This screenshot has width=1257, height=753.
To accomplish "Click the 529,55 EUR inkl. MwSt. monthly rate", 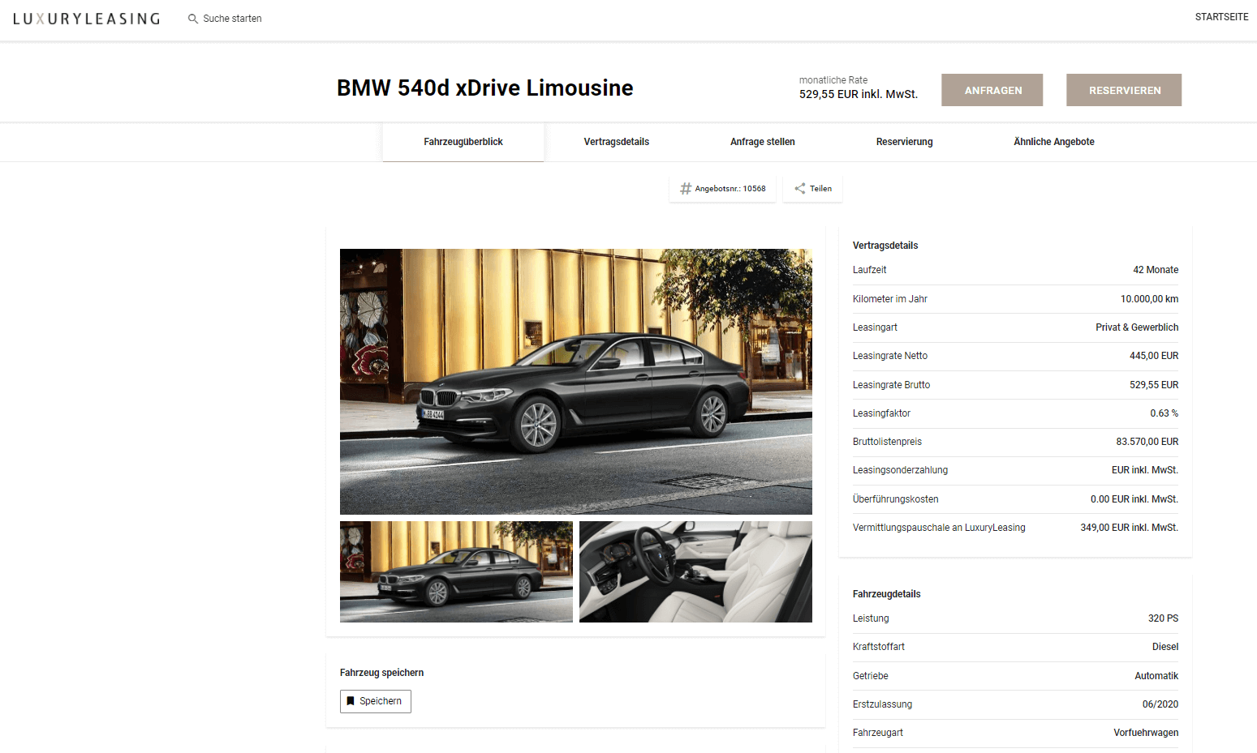I will [859, 94].
